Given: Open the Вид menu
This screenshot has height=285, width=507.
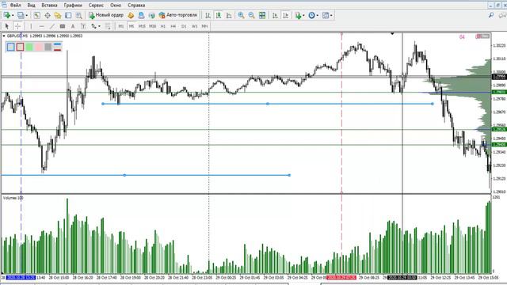Looking at the screenshot, I should (32, 6).
